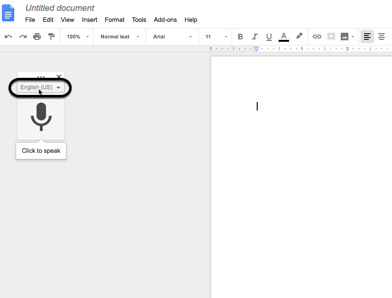Click the highlighter pen icon

pyautogui.click(x=299, y=36)
